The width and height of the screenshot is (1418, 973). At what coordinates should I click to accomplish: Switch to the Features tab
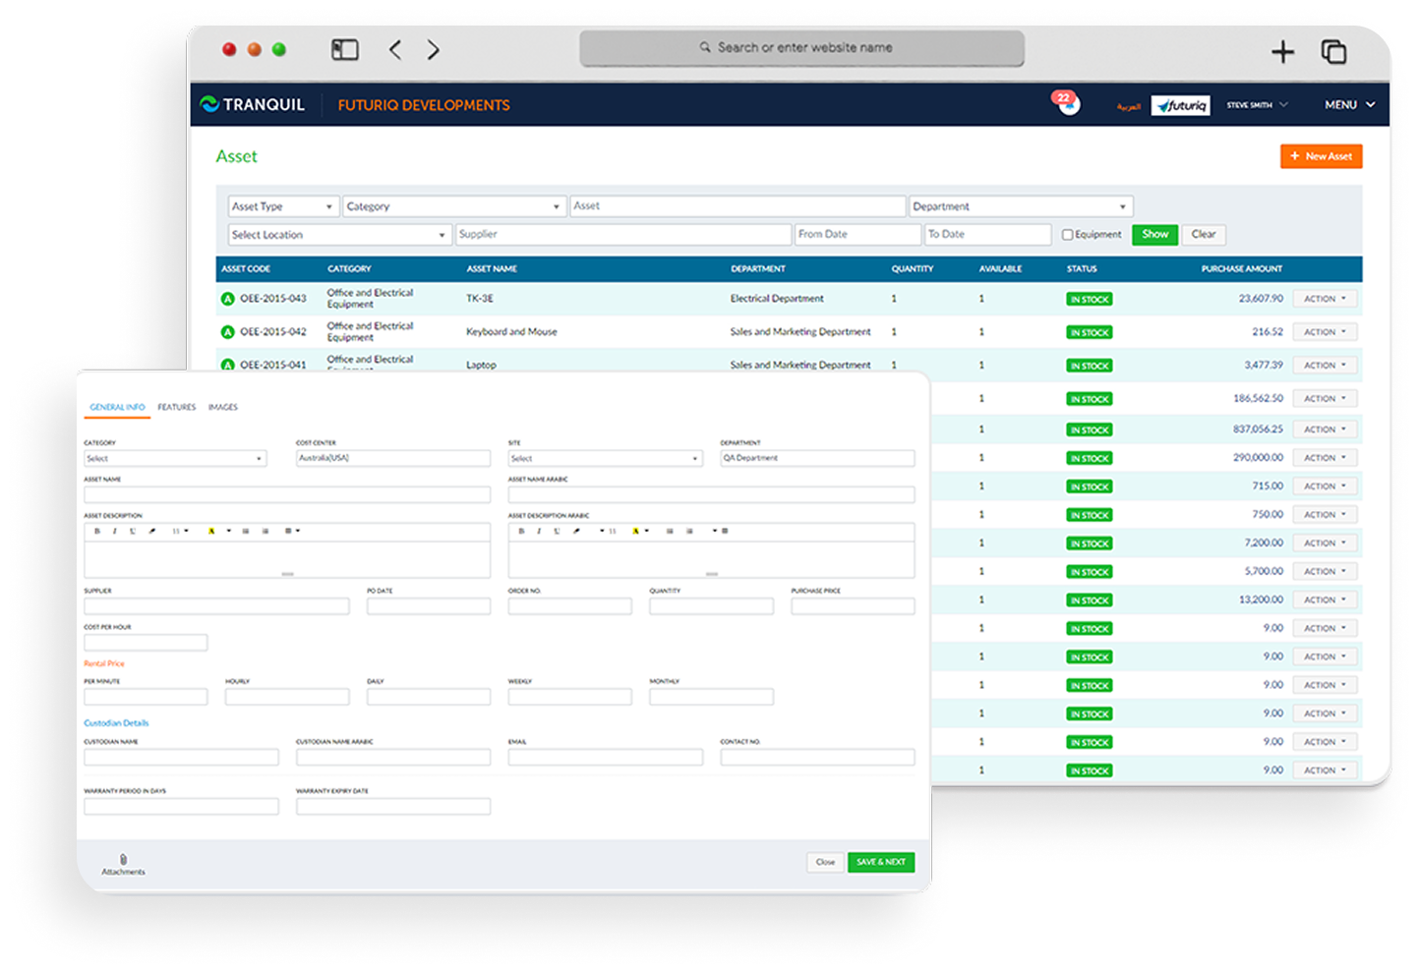176,407
